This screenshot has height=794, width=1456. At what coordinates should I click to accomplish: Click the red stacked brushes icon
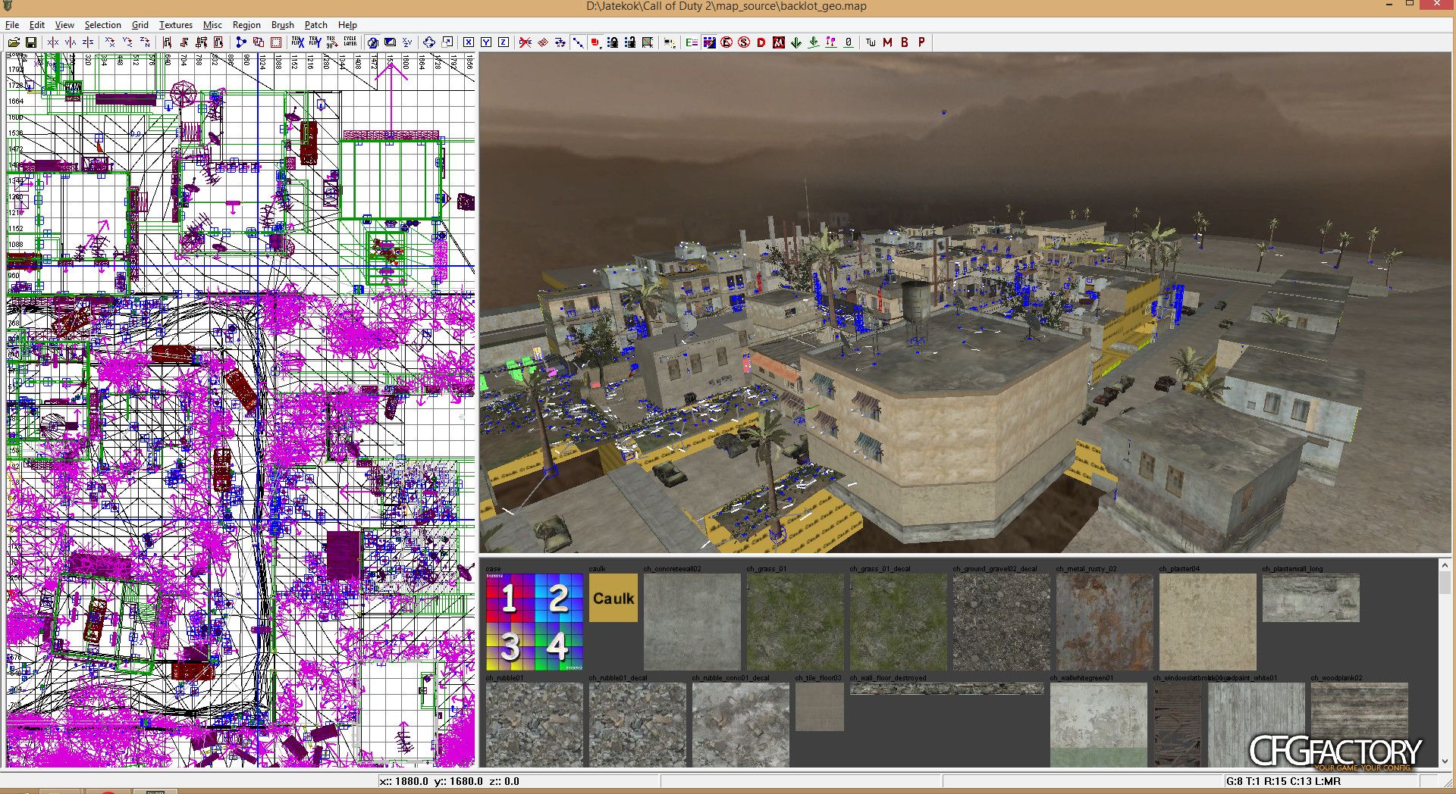pyautogui.click(x=595, y=42)
